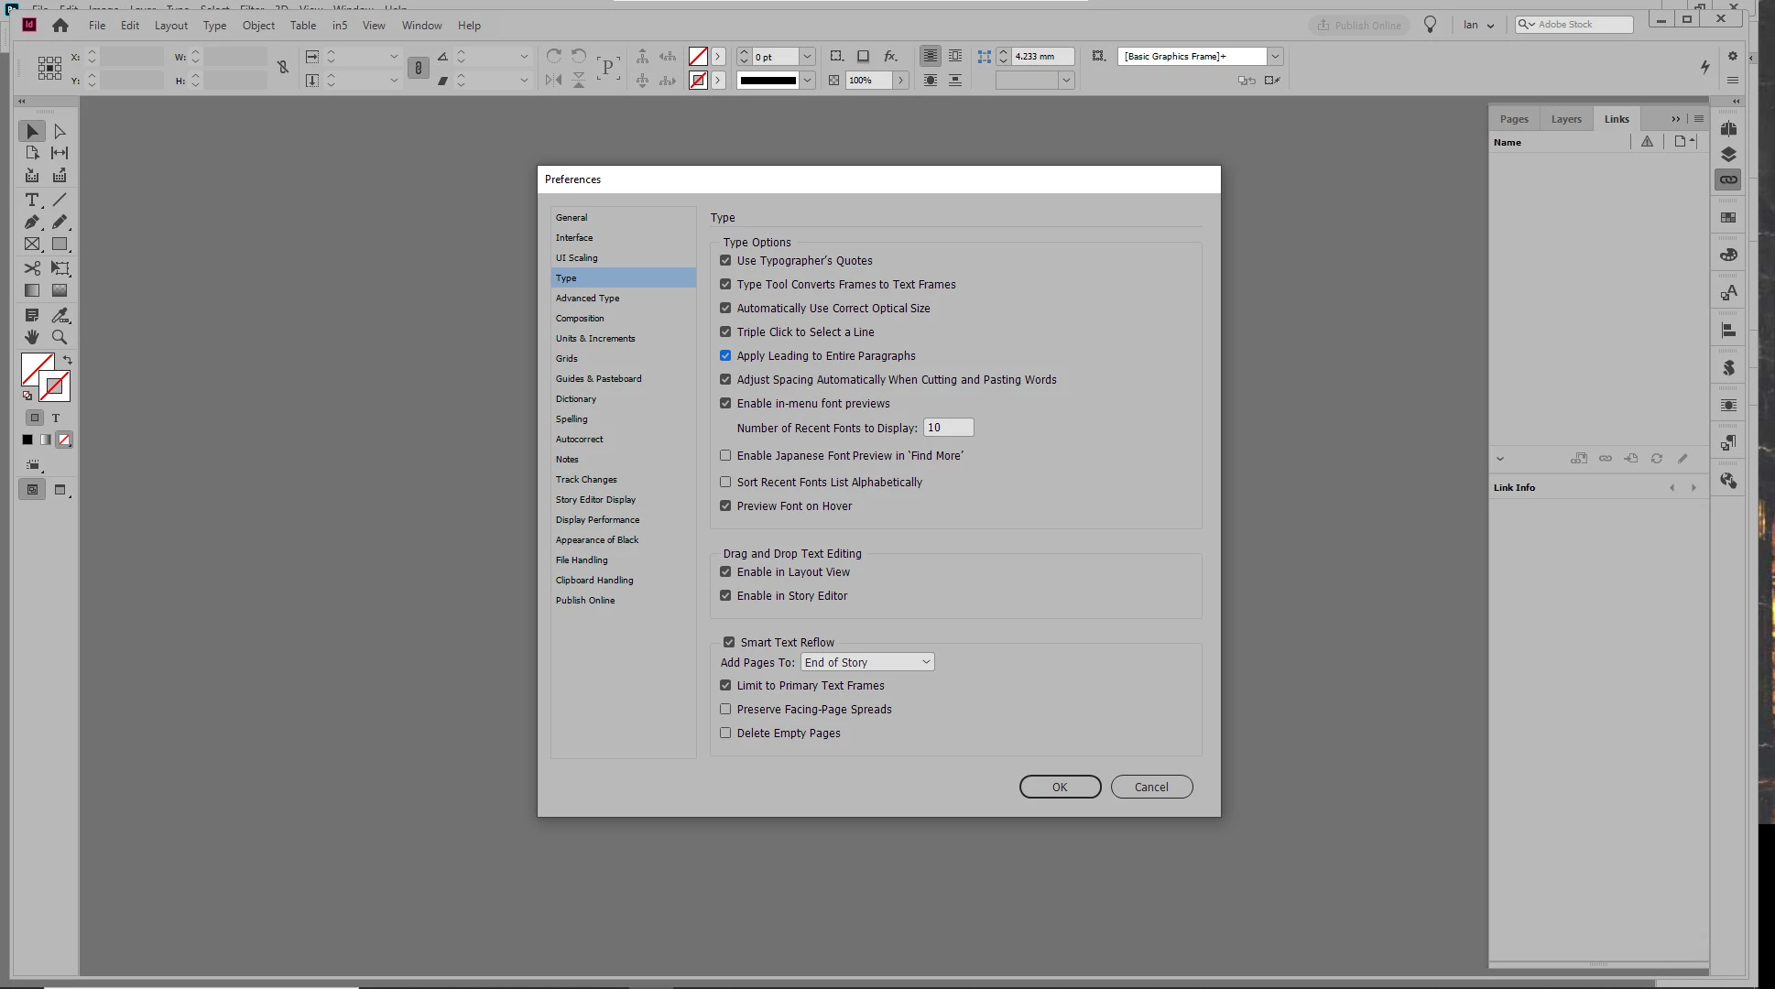This screenshot has width=1775, height=989.
Task: Cancel the Preferences dialog
Action: tap(1151, 788)
